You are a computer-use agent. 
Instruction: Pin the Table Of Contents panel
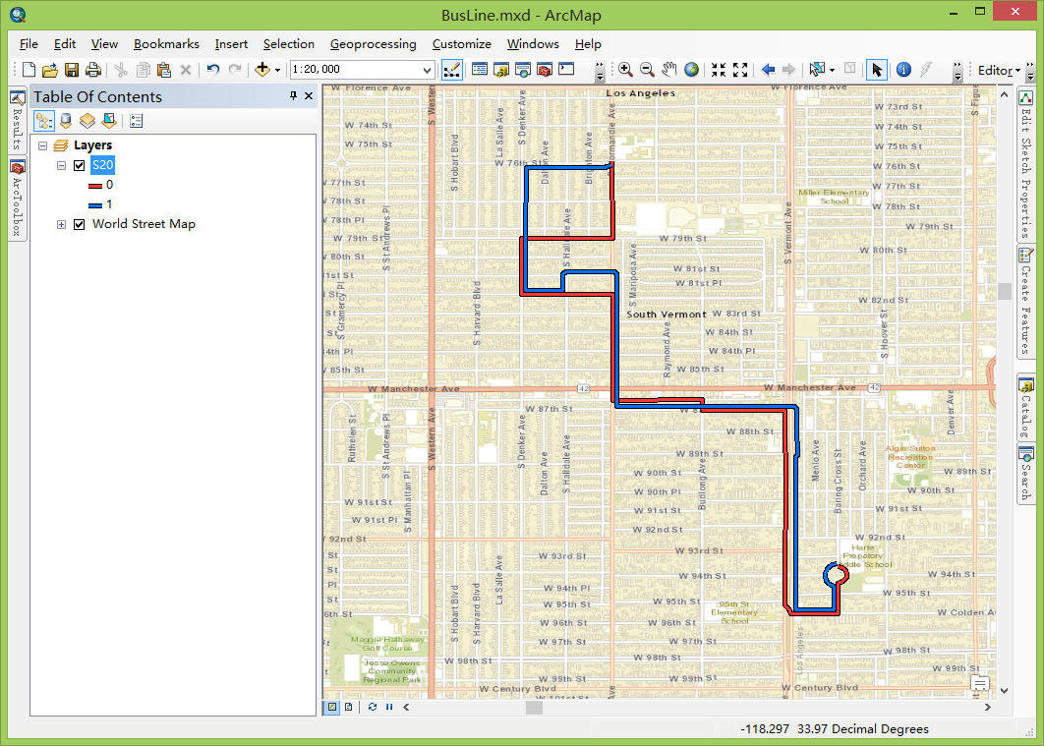point(293,95)
